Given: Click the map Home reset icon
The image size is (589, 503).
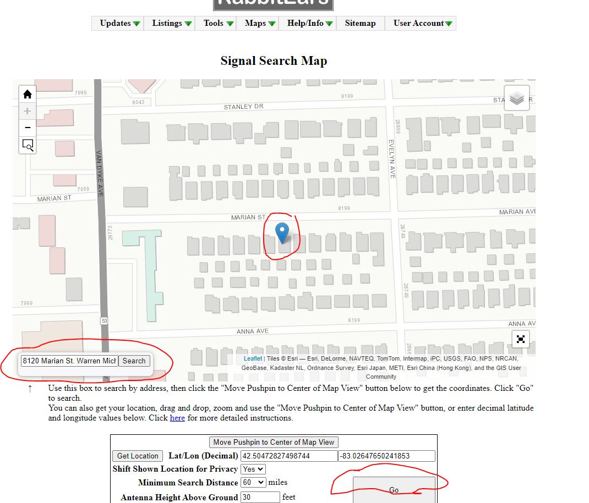Looking at the screenshot, I should coord(28,94).
